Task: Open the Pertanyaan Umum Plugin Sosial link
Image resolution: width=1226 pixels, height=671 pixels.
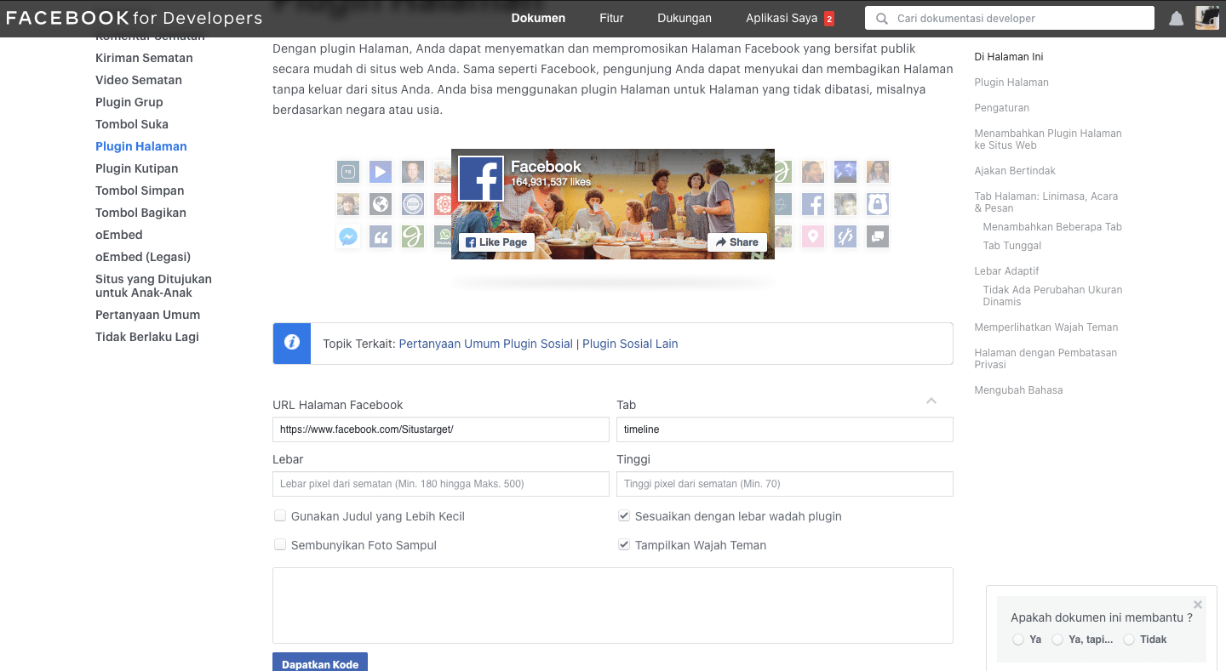Action: click(x=486, y=344)
